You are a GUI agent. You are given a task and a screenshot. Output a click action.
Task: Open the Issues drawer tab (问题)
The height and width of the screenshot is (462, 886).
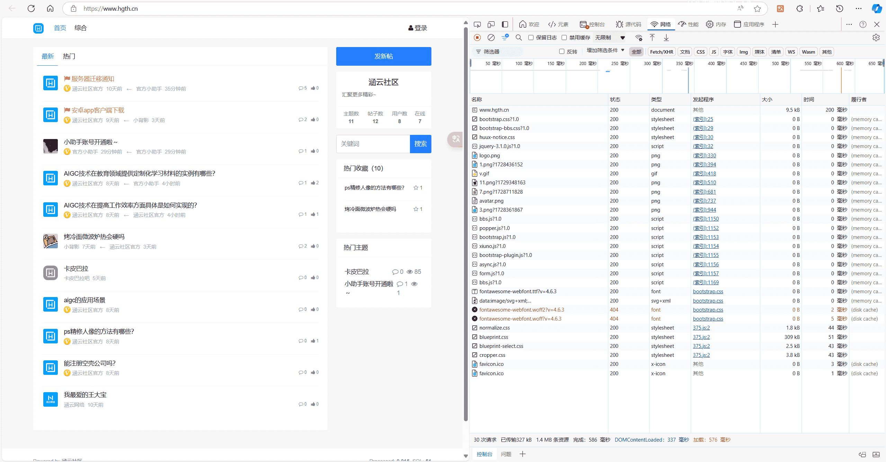(x=506, y=454)
